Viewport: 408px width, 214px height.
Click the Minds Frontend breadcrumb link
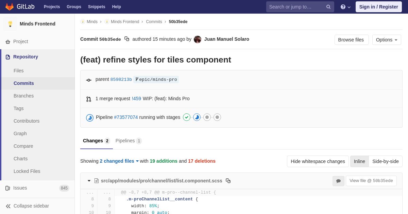point(125,22)
